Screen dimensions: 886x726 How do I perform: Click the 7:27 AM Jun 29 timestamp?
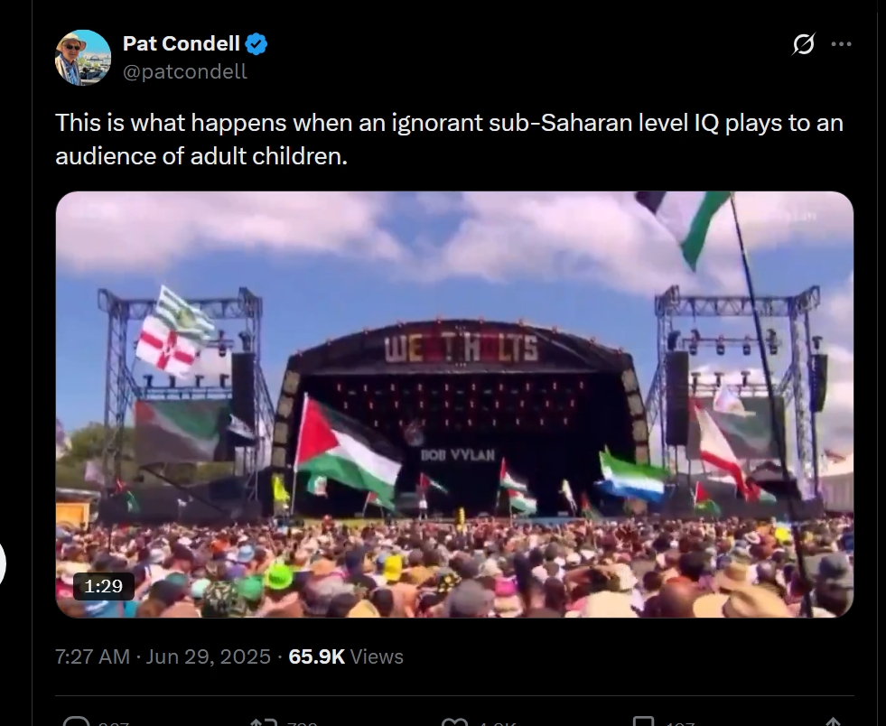pyautogui.click(x=163, y=656)
